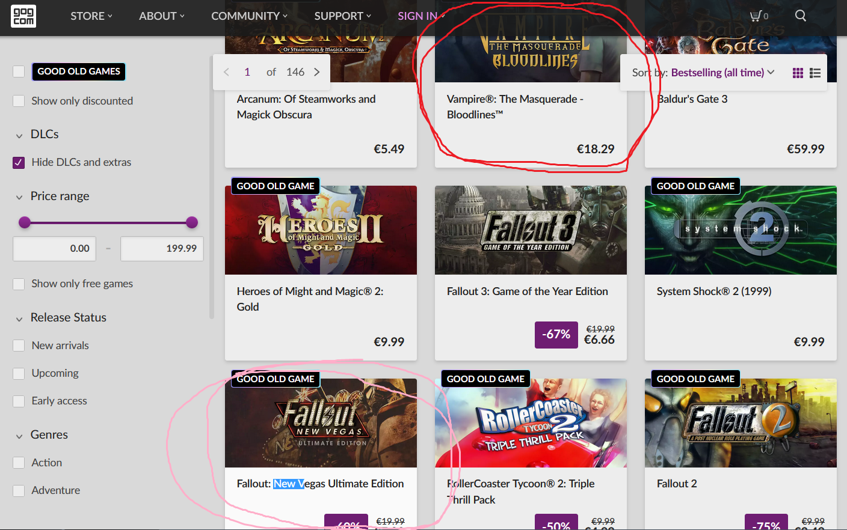
Task: Open Heroes of Might and Magic 2: Gold
Action: click(x=310, y=299)
